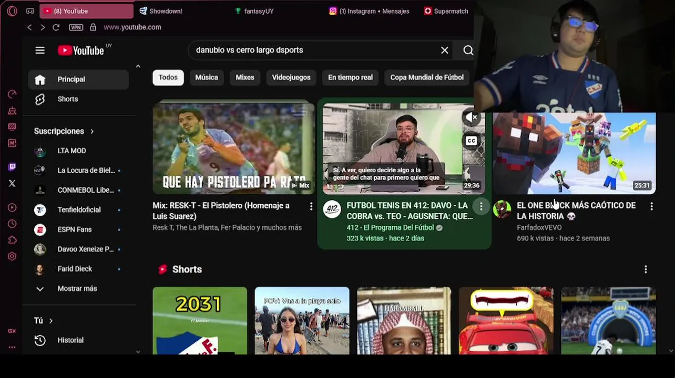Expand the Tú section chevron
Screen dimensions: 675x378
51,321
